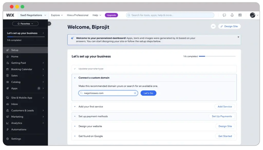Expand the Explore menu
The height and width of the screenshot is (150, 263).
click(57, 15)
